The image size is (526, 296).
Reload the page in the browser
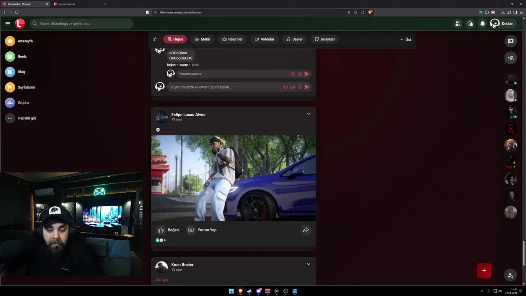pyautogui.click(x=17, y=12)
